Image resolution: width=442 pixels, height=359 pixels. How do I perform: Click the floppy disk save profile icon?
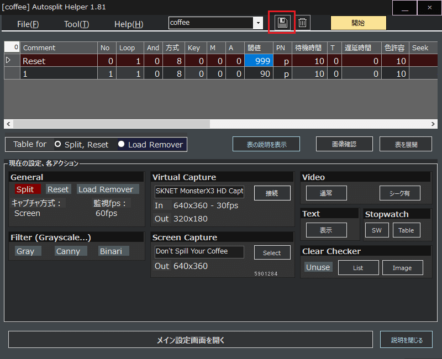tap(282, 23)
